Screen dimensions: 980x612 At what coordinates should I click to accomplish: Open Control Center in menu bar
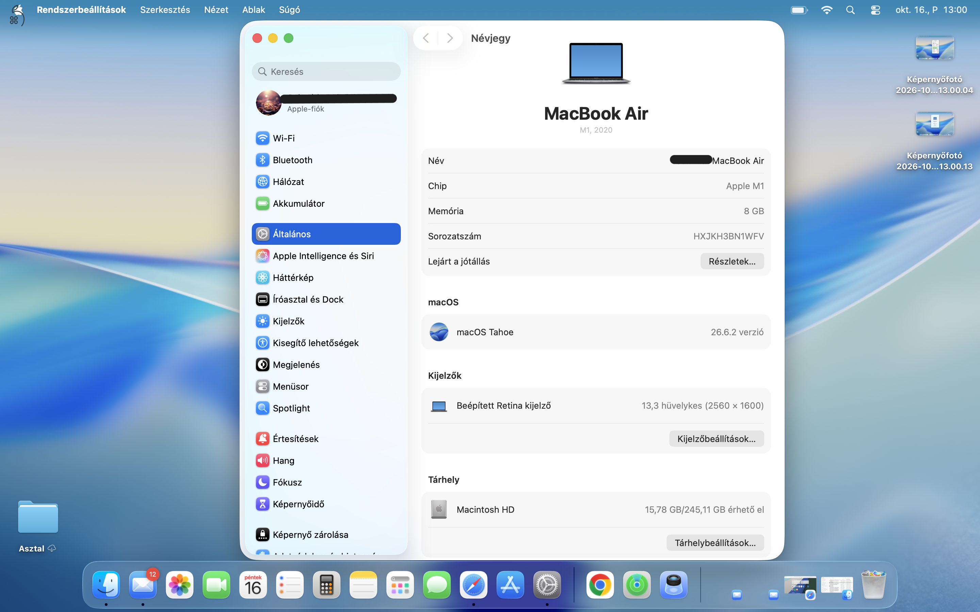[x=875, y=10]
